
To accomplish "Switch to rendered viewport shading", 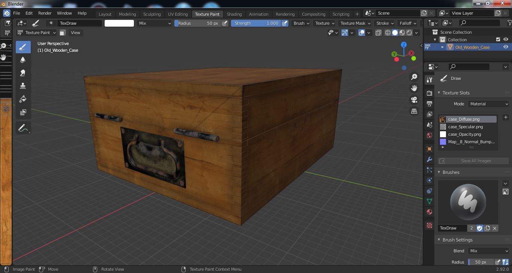I will [409, 33].
